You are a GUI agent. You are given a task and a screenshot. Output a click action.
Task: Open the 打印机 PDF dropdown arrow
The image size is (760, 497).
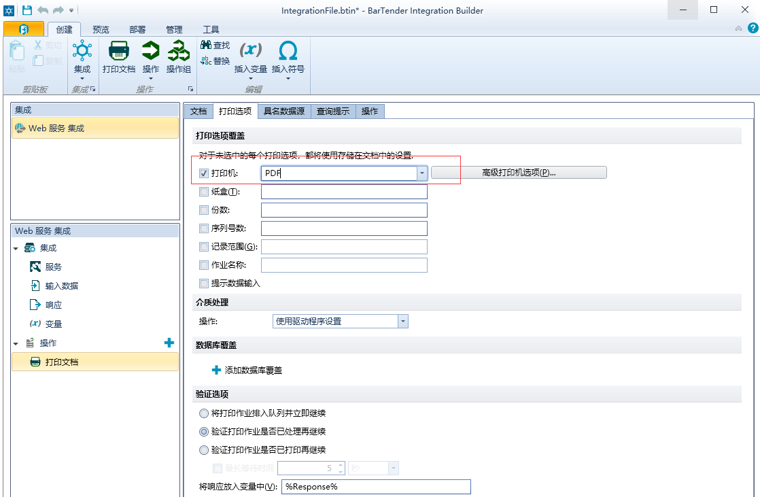421,173
